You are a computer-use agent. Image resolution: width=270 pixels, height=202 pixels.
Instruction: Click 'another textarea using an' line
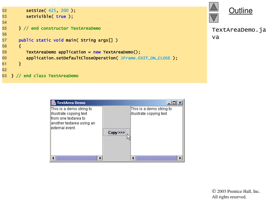73,123
